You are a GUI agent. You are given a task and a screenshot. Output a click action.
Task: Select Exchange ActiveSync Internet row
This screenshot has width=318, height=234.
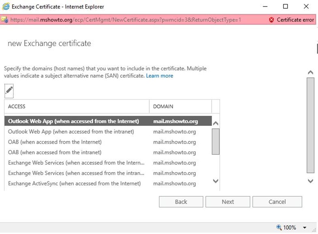point(108,183)
